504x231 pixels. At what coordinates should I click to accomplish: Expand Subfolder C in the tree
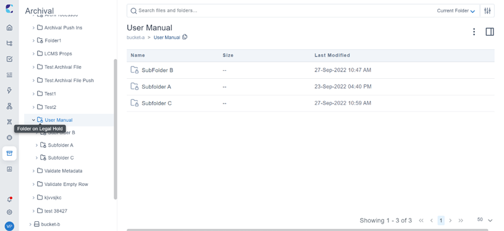pyautogui.click(x=36, y=158)
